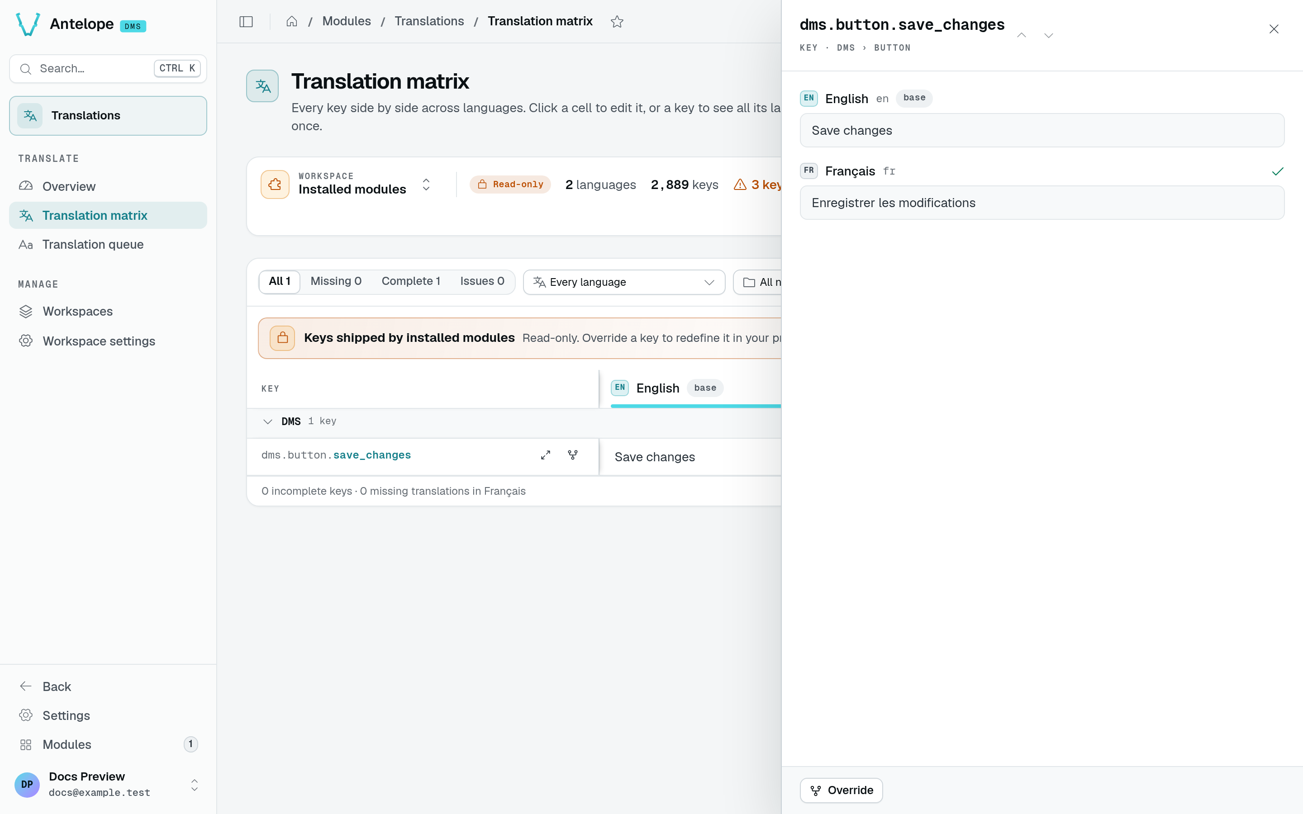Open Translation matrix in sidebar

108,215
